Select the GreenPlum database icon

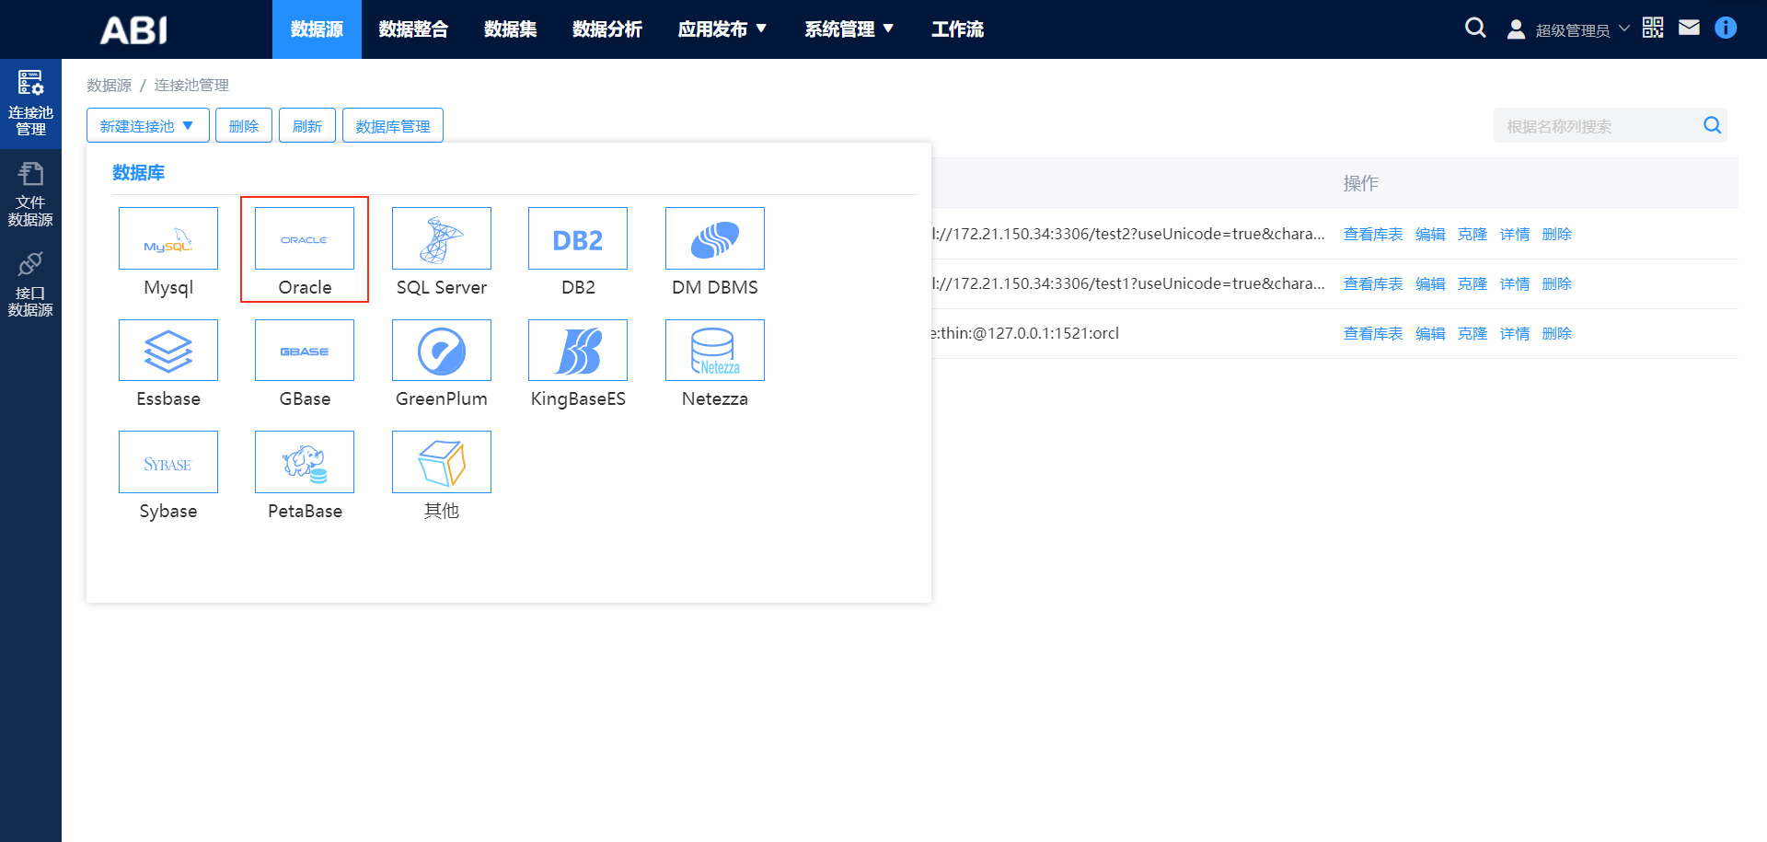pyautogui.click(x=442, y=351)
